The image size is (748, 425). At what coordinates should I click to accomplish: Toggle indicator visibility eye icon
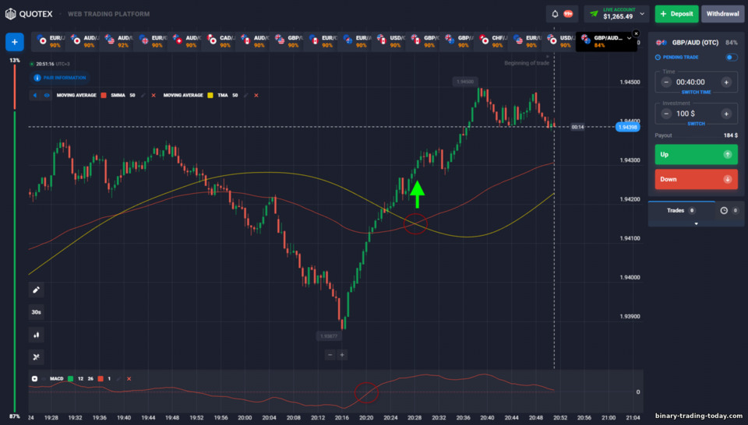[x=47, y=95]
